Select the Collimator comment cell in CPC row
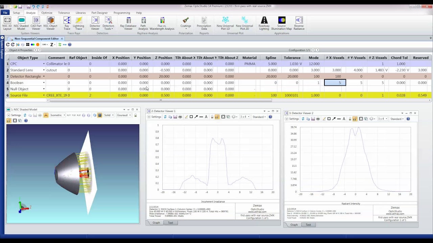 56,64
